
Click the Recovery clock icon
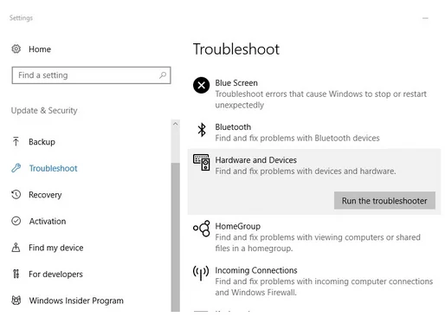coord(16,195)
